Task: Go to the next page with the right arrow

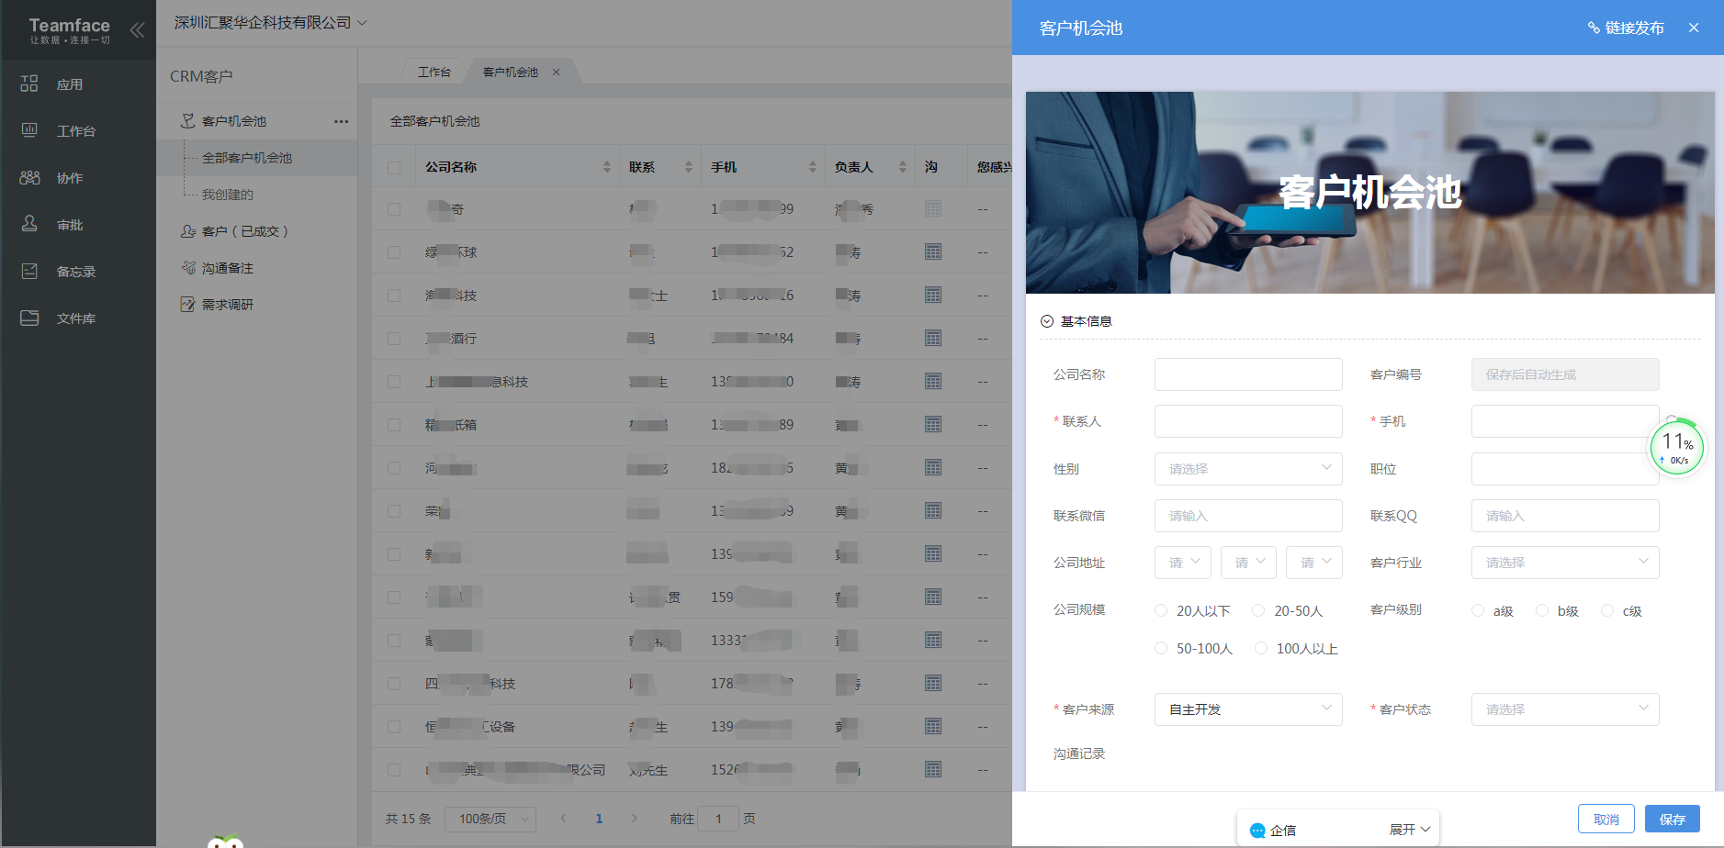Action: 634,818
